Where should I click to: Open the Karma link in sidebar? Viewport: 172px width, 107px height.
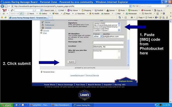[x=48, y=22]
